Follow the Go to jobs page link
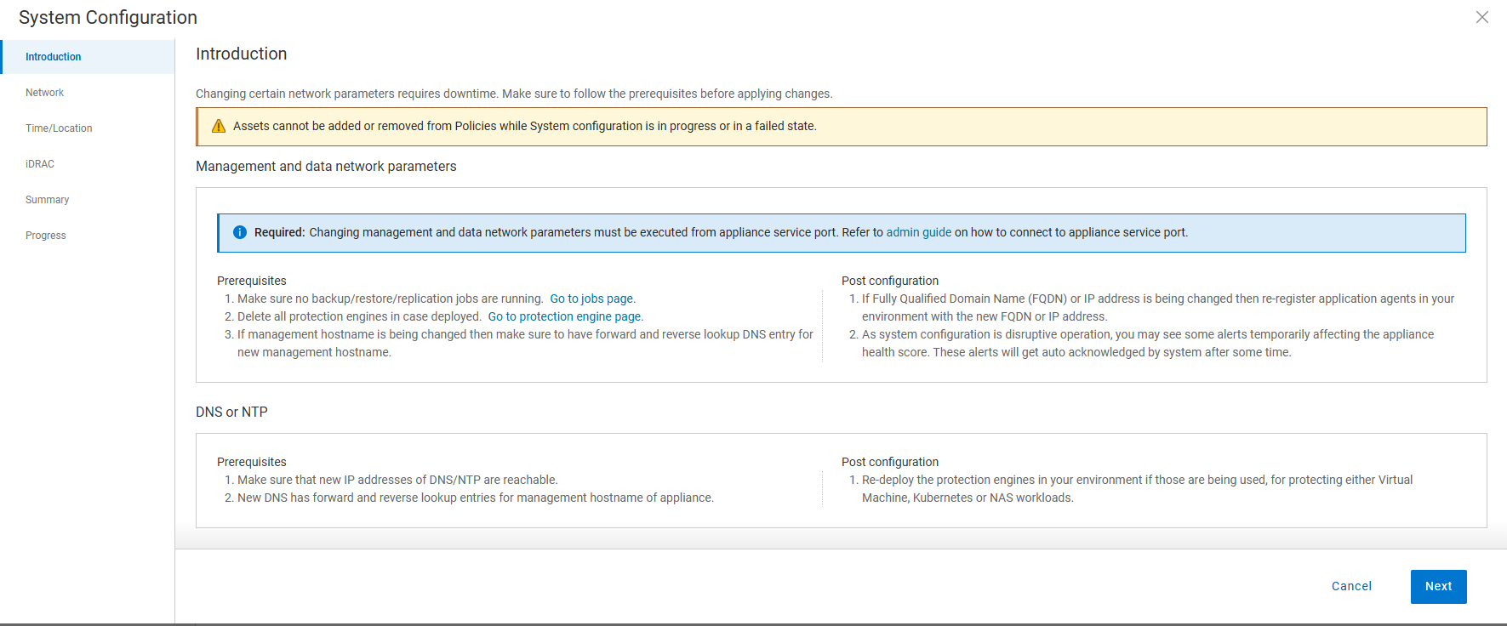 point(591,299)
